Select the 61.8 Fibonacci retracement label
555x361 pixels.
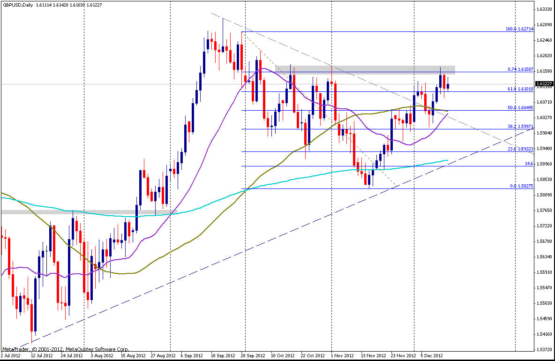coord(520,88)
